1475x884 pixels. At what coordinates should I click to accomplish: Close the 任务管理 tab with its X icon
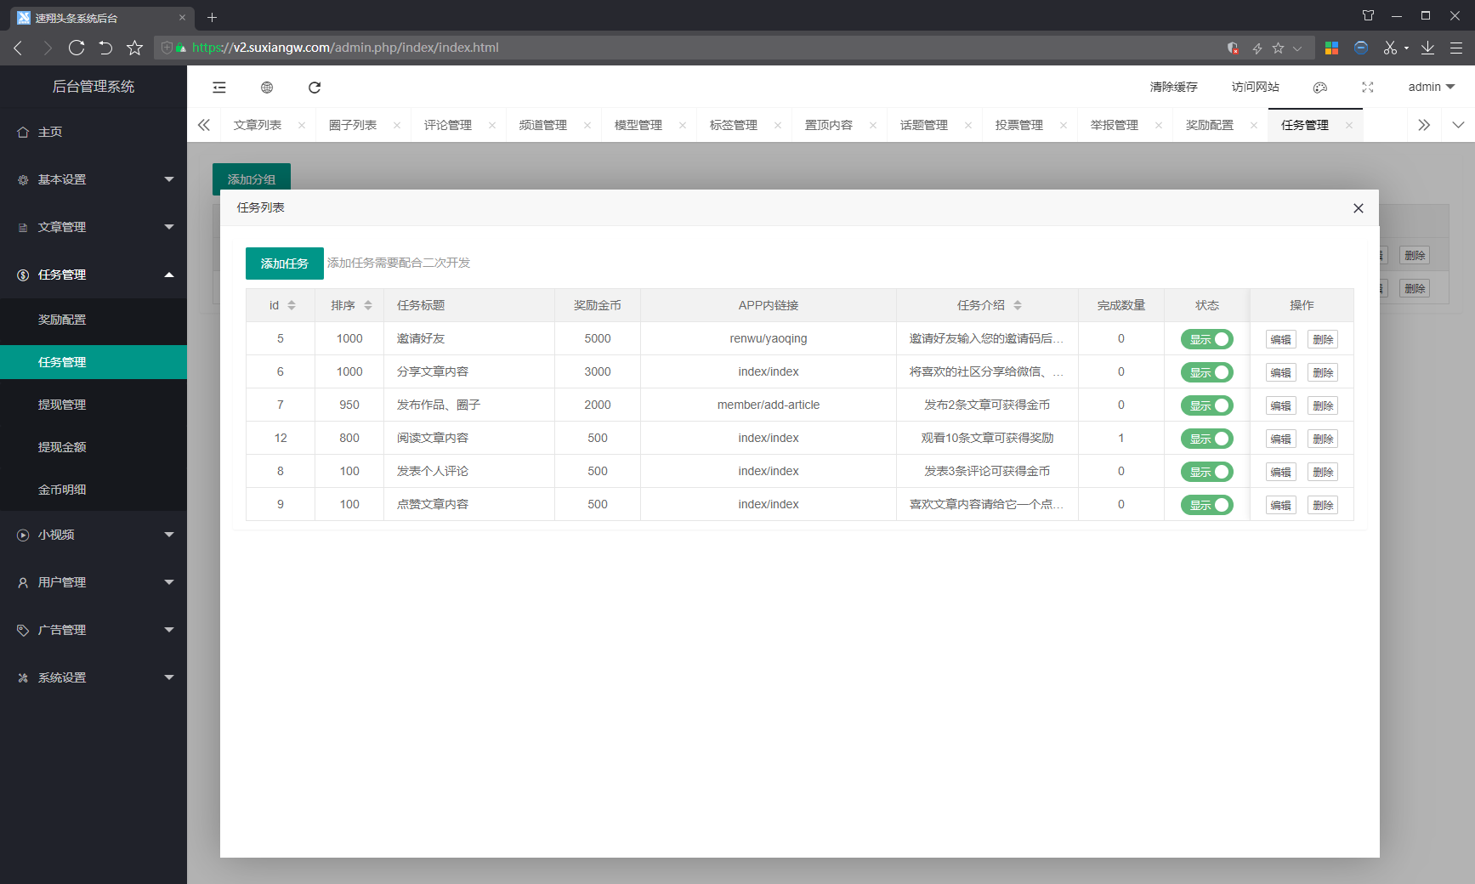(1349, 125)
